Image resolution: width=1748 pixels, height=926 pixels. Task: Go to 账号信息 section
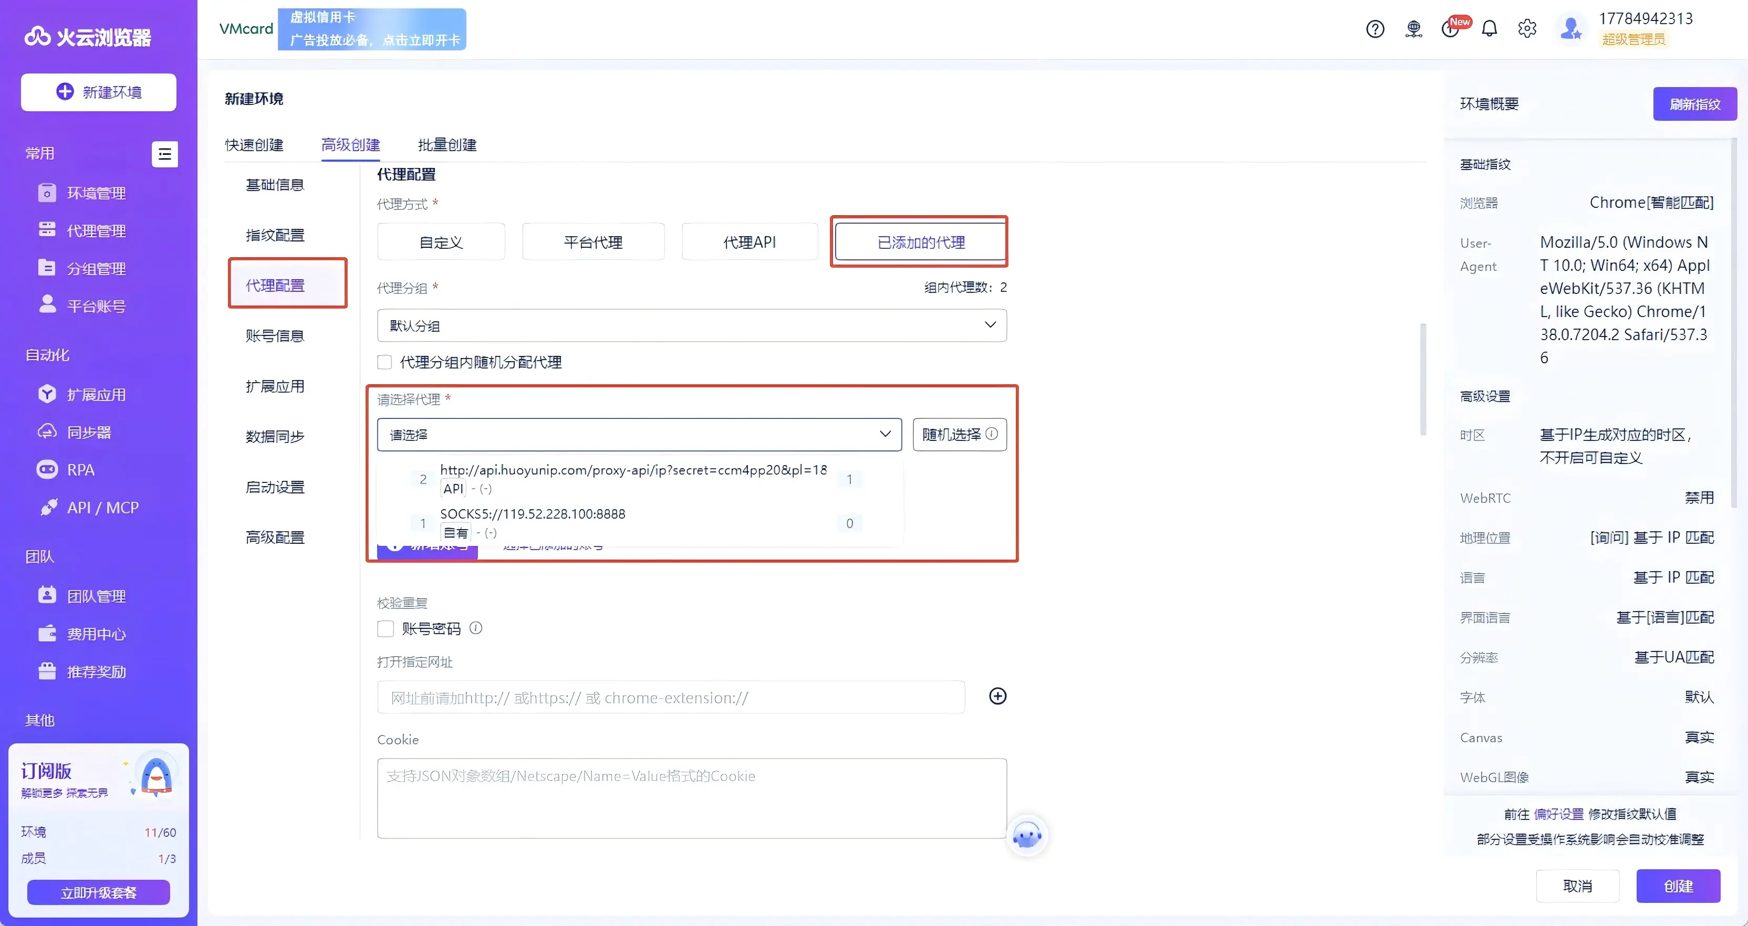275,336
